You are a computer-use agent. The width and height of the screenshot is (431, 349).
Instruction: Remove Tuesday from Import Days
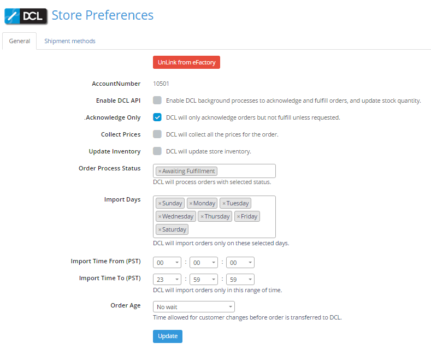224,203
